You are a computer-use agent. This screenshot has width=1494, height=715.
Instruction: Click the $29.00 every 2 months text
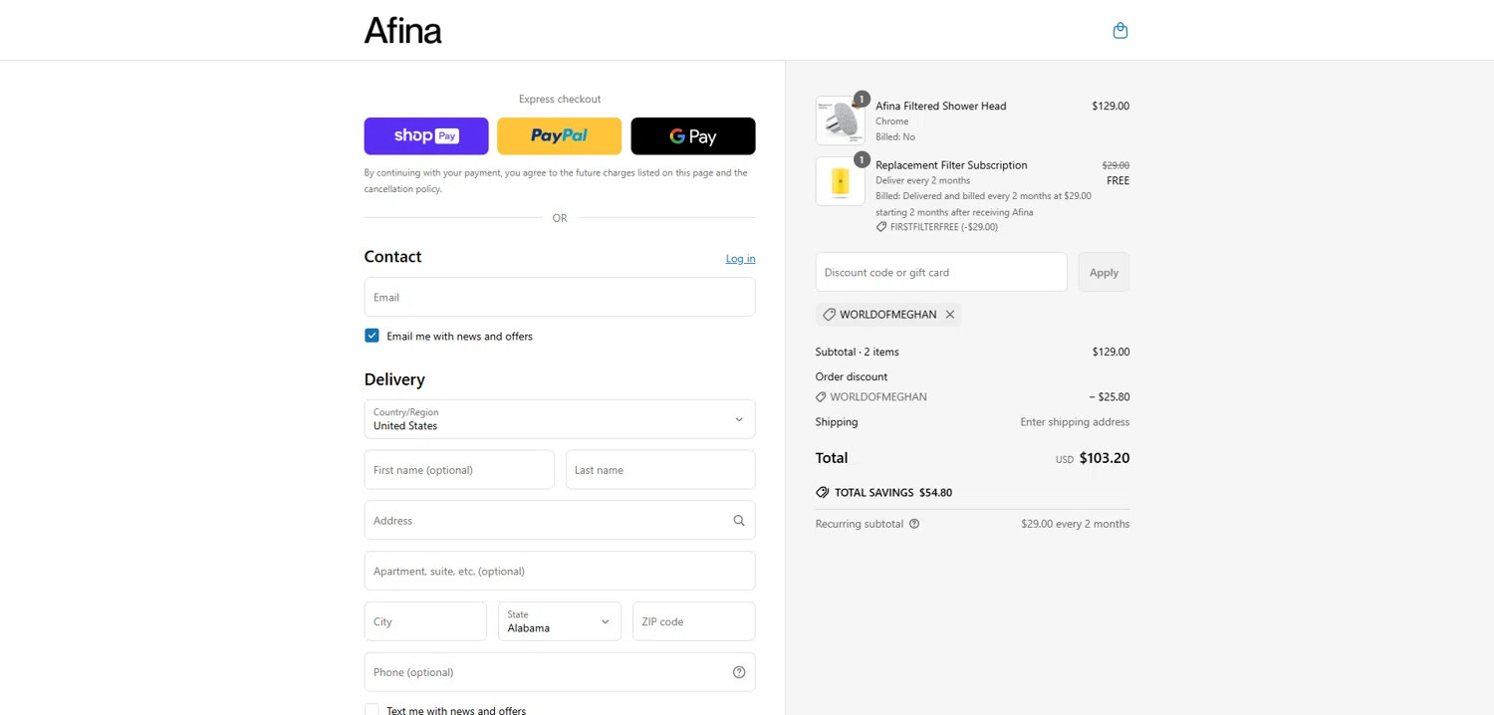click(x=1076, y=524)
